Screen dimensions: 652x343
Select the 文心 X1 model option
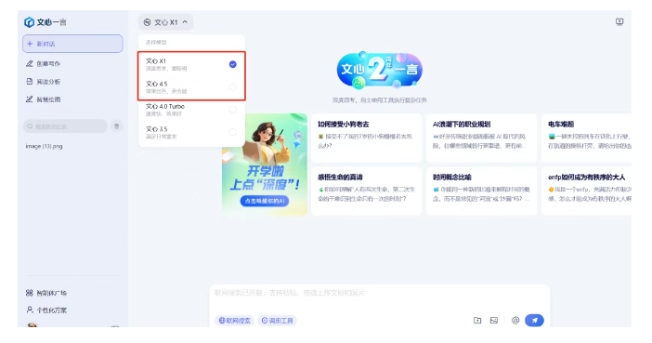tap(191, 64)
